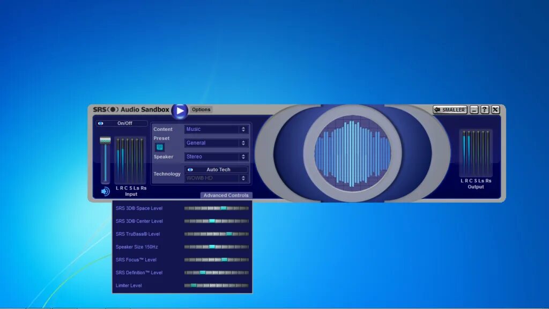
Task: Open the Preset dropdown showing General
Action: tap(217, 143)
